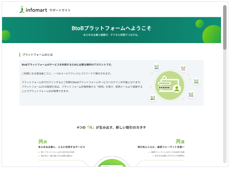Click the user avatar icon in the login illustration
This screenshot has width=230, height=169.
tap(177, 89)
